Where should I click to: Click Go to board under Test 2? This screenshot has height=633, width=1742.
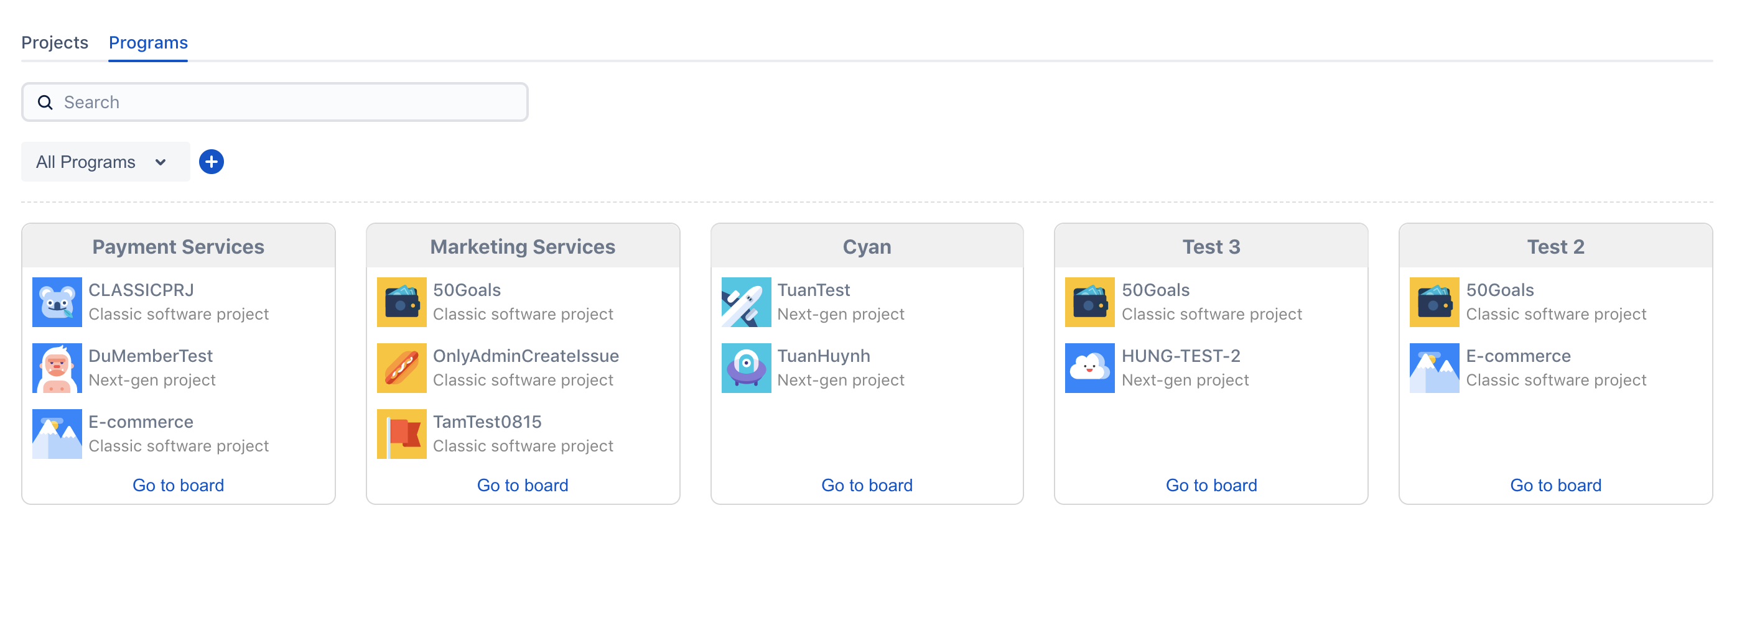1555,485
